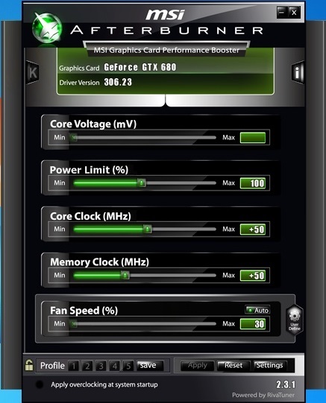The width and height of the screenshot is (326, 403).
Task: Click the driver version 306.23 text
Action: pos(118,82)
